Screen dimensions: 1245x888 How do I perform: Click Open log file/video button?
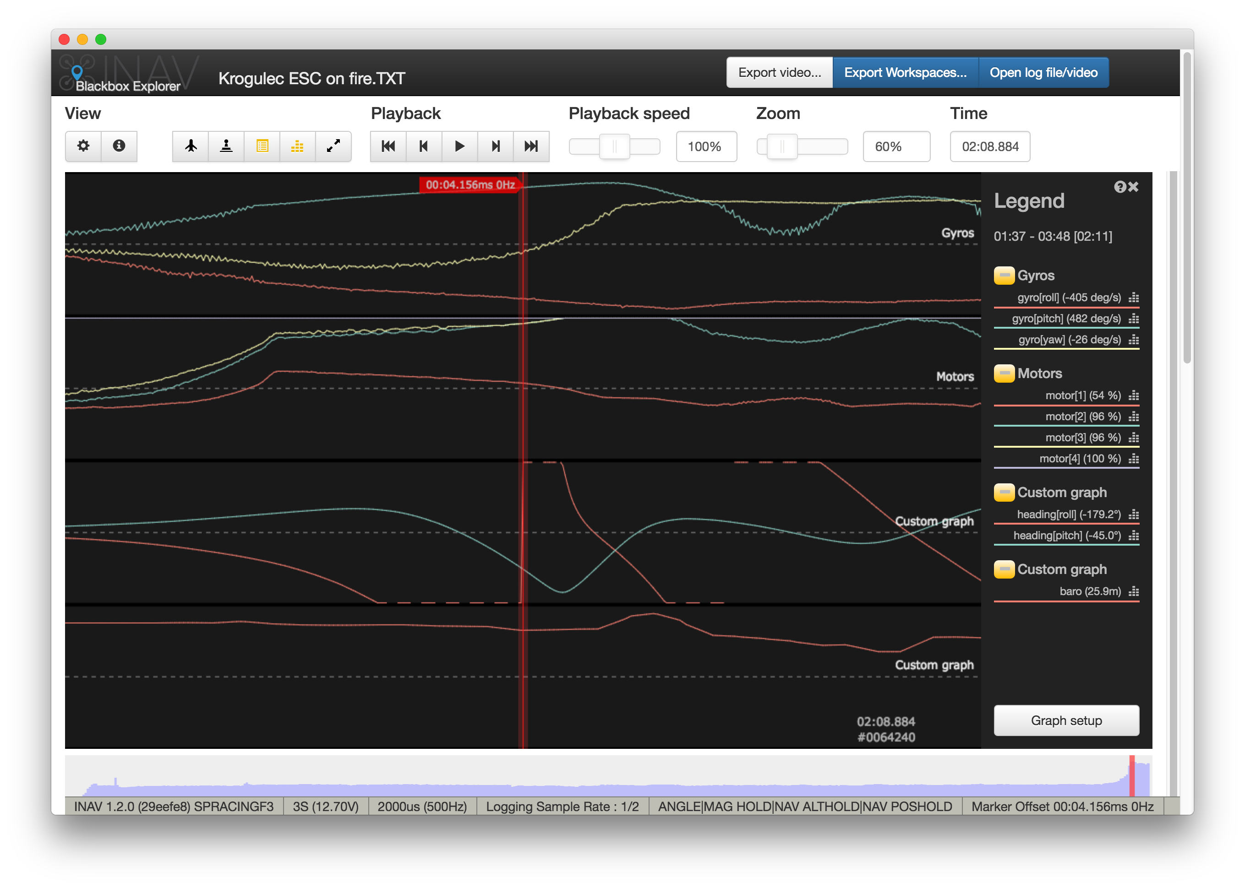click(x=1043, y=73)
